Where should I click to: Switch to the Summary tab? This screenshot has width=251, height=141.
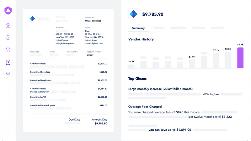(138, 28)
